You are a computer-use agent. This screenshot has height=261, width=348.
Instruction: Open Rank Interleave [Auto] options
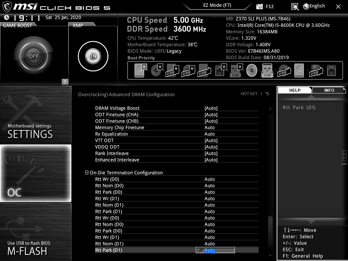click(211, 153)
